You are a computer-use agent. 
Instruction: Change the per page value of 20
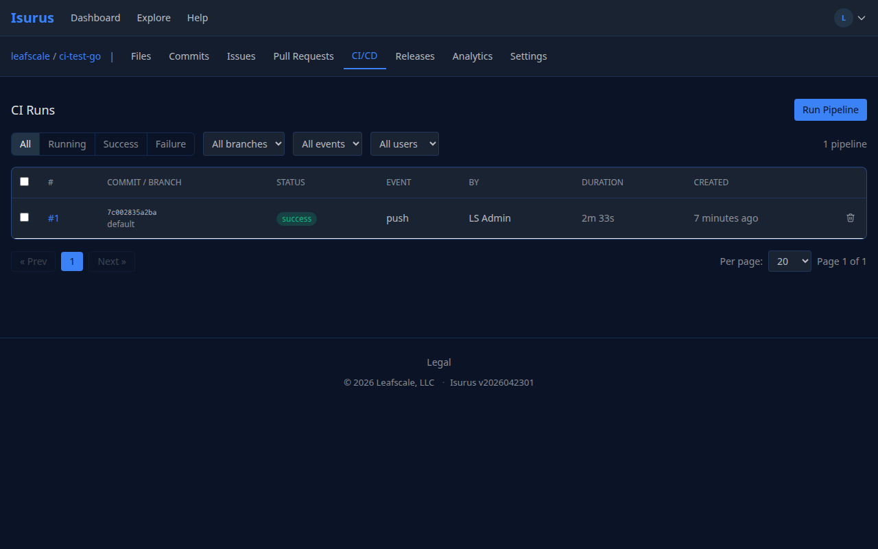[790, 261]
